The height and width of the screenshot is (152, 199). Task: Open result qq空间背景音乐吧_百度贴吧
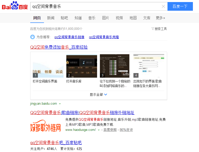[56, 143]
